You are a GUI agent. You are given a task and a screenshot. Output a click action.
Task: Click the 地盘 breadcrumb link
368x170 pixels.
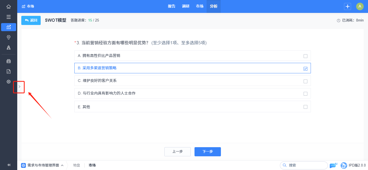(77, 165)
